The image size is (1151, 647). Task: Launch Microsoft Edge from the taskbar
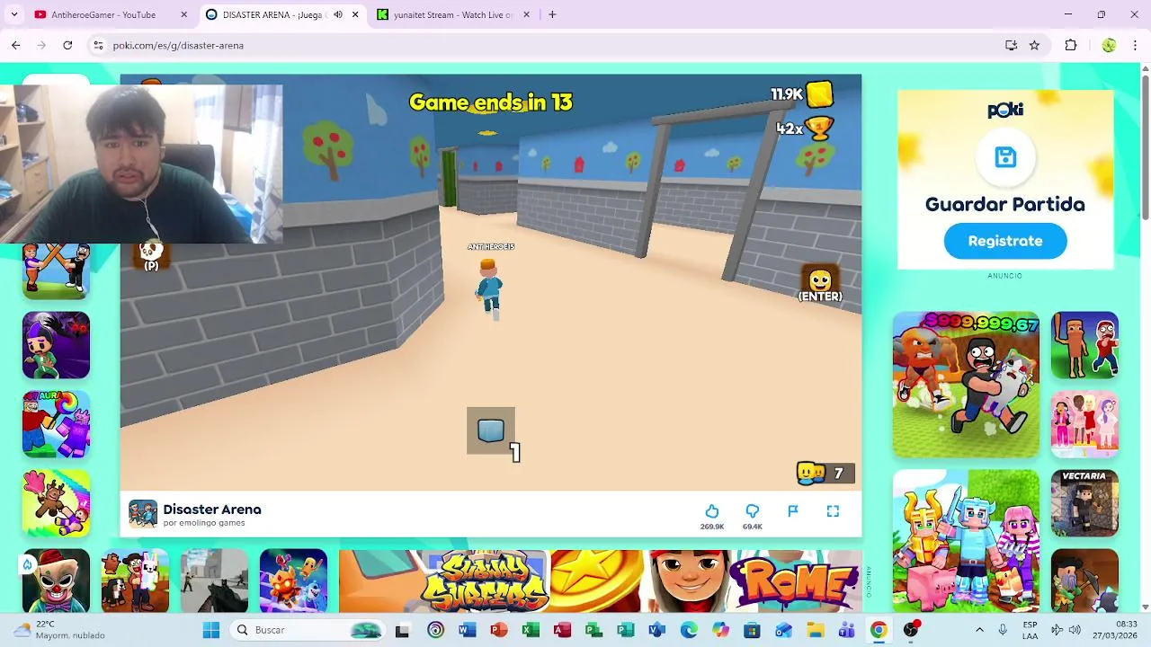click(x=689, y=630)
